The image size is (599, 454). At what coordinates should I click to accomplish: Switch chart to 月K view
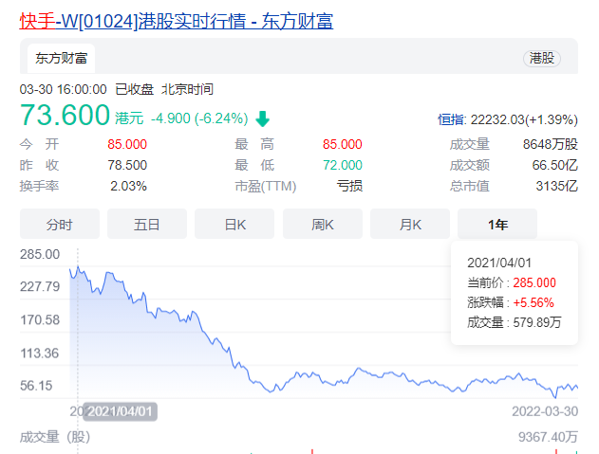coord(410,224)
